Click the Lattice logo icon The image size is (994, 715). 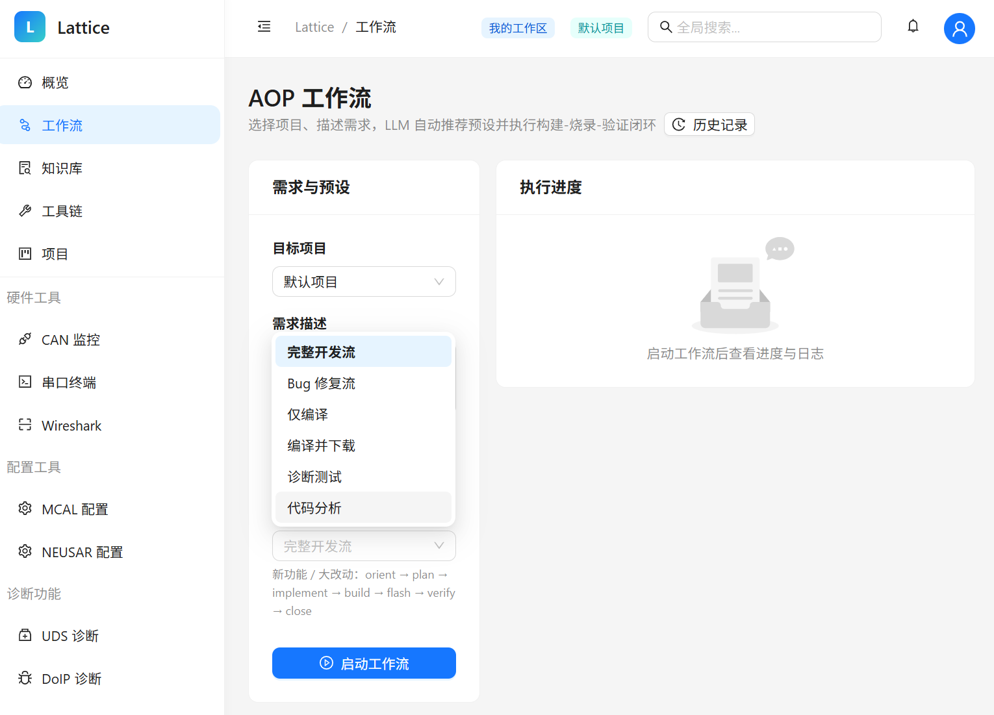[30, 27]
